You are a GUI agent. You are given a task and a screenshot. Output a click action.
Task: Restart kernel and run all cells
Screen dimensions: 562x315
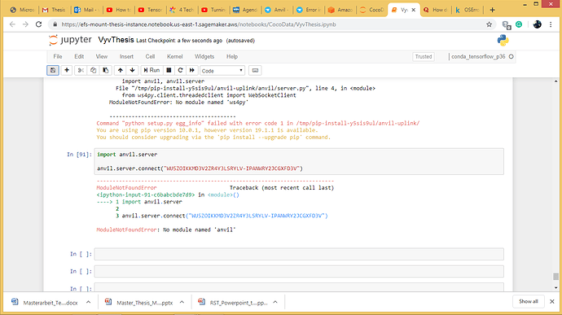pos(192,70)
